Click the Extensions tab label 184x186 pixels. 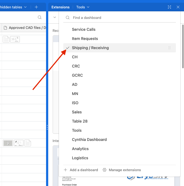click(x=60, y=7)
